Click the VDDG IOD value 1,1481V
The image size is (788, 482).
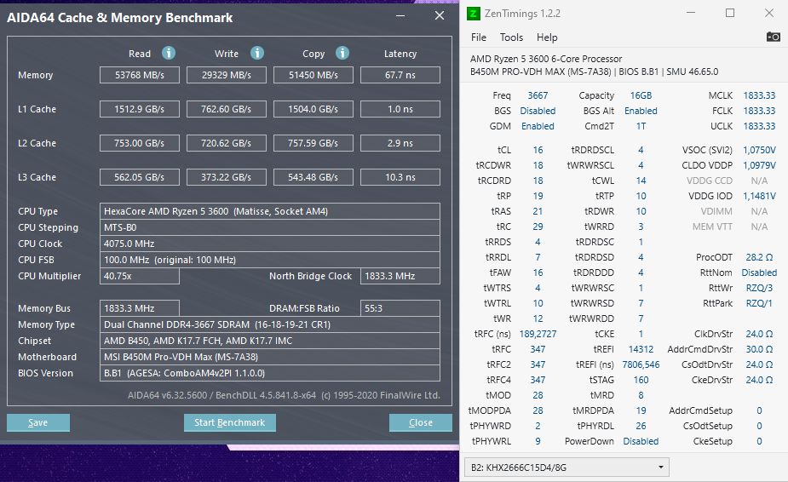pos(759,196)
